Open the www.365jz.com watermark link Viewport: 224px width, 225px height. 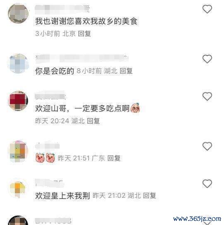pyautogui.click(x=197, y=219)
